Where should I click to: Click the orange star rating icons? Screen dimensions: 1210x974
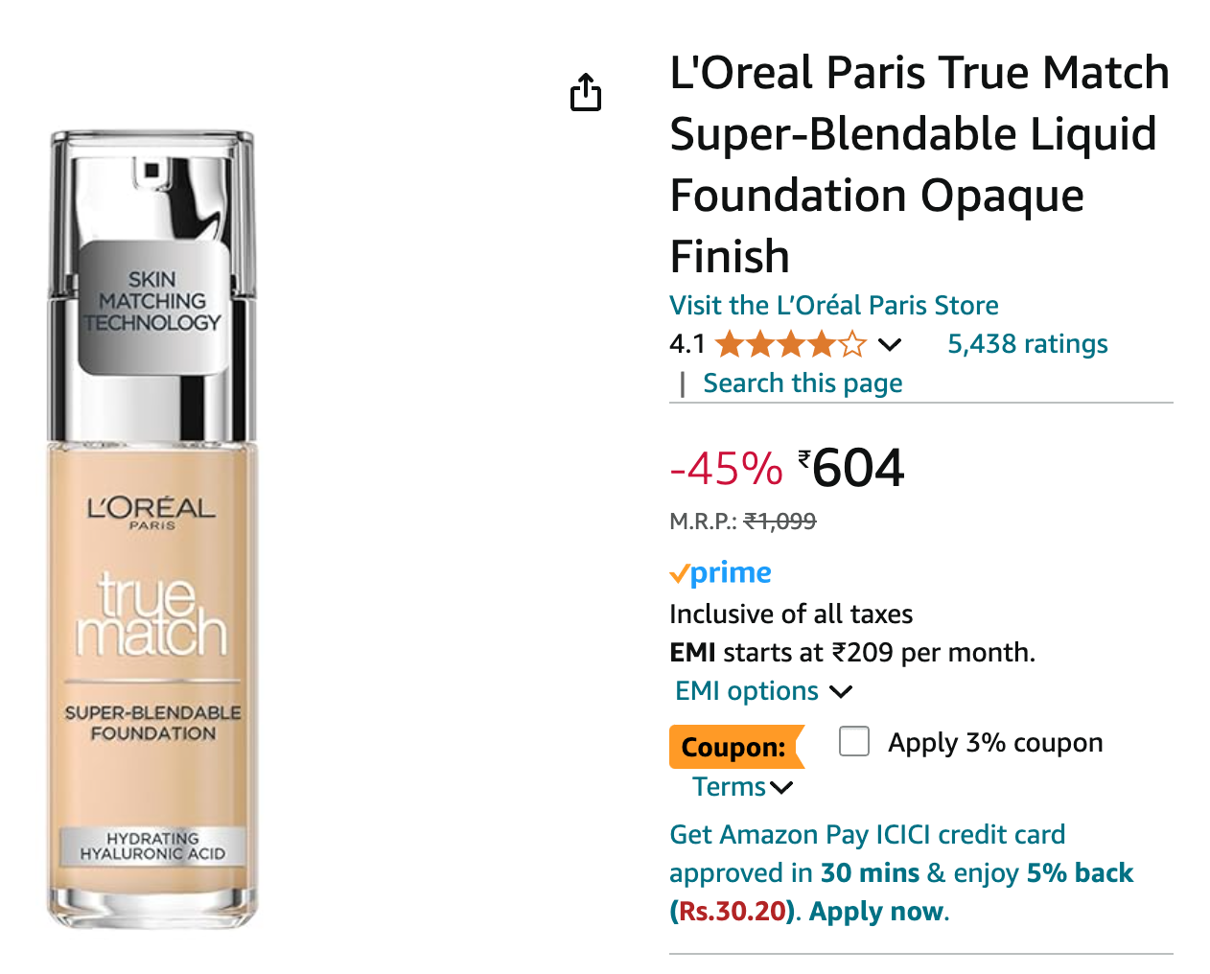tap(790, 343)
